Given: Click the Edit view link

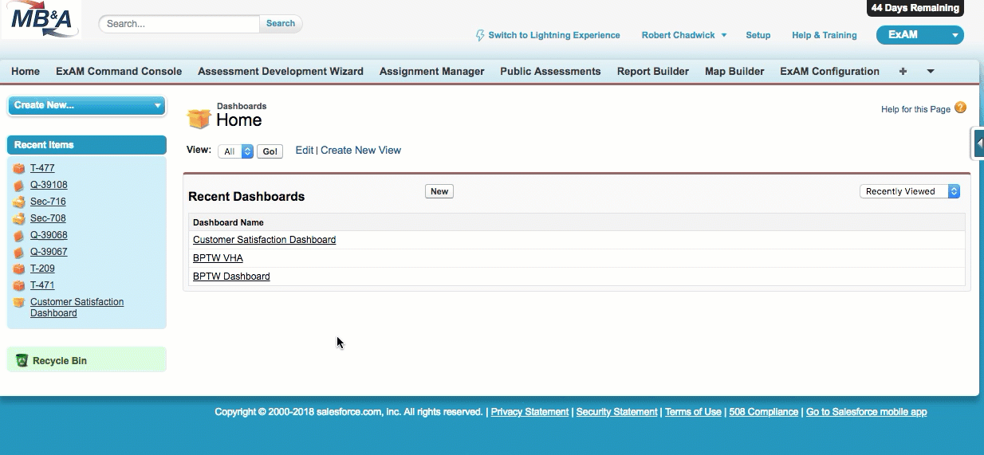Looking at the screenshot, I should 305,150.
